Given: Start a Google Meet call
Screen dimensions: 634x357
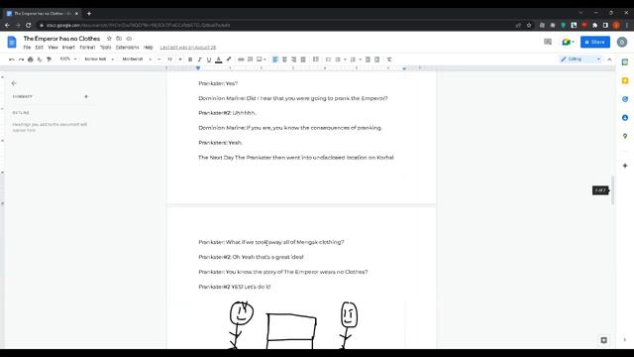Looking at the screenshot, I should tap(568, 42).
